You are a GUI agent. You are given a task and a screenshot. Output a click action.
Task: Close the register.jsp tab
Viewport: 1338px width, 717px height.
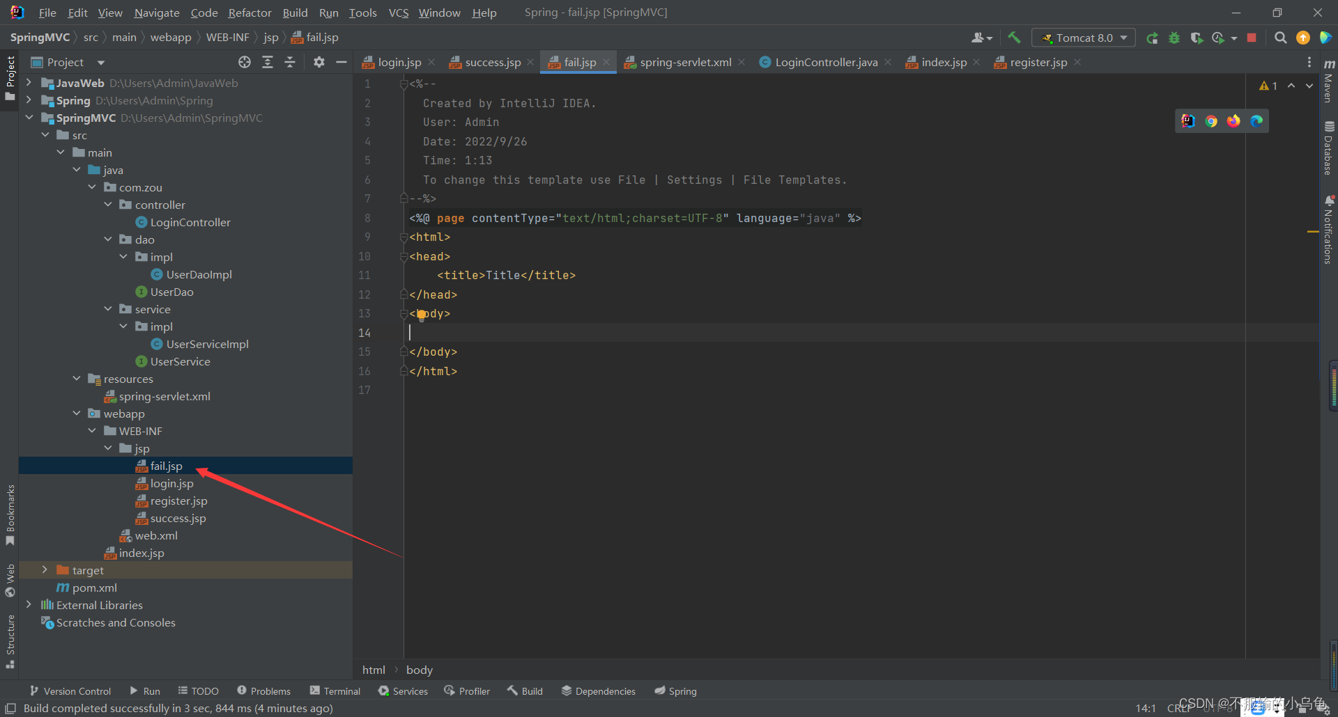click(x=1077, y=62)
